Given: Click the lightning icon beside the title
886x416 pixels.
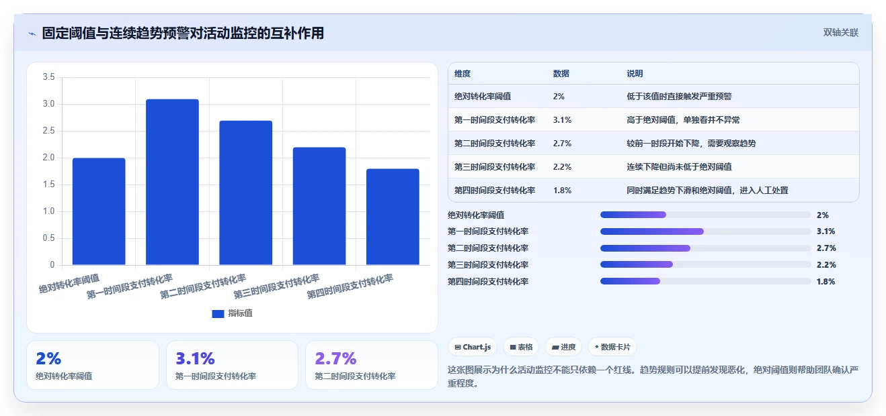Looking at the screenshot, I should 32,34.
